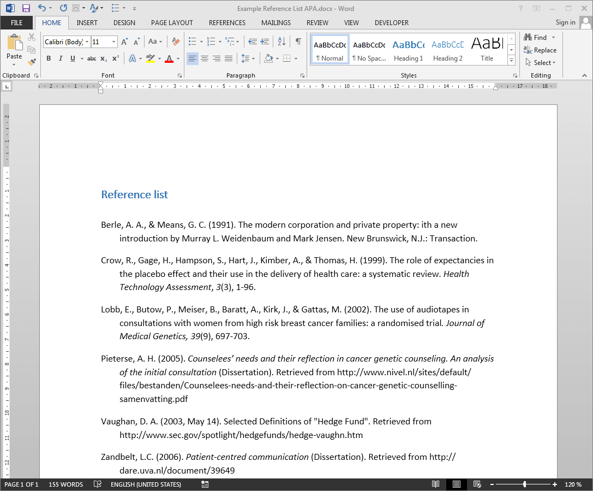Click the Replace button
Image resolution: width=593 pixels, height=491 pixels.
[x=540, y=50]
